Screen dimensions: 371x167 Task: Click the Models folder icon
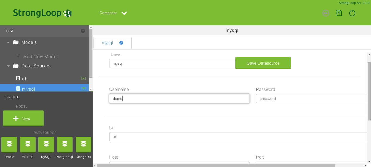pos(16,42)
